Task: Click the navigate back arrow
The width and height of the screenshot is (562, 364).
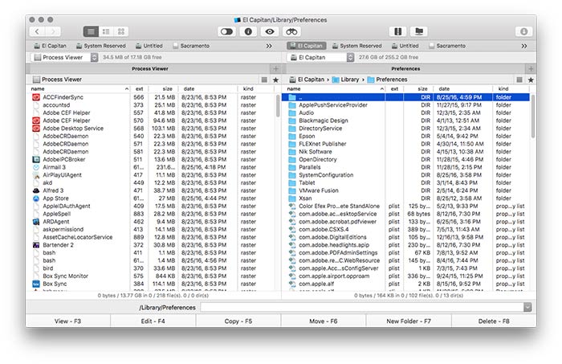Action: 37,31
